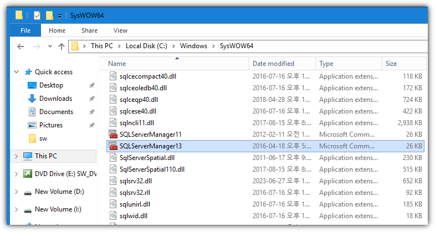
Task: Select This PC in navigation pane
Action: (x=46, y=156)
